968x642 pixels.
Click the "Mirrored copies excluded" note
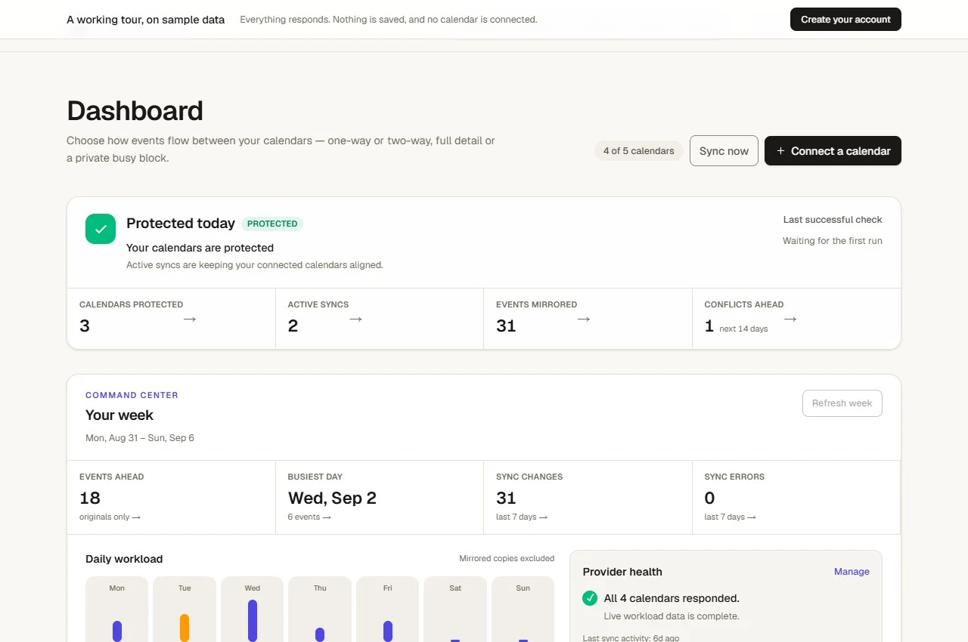(507, 559)
